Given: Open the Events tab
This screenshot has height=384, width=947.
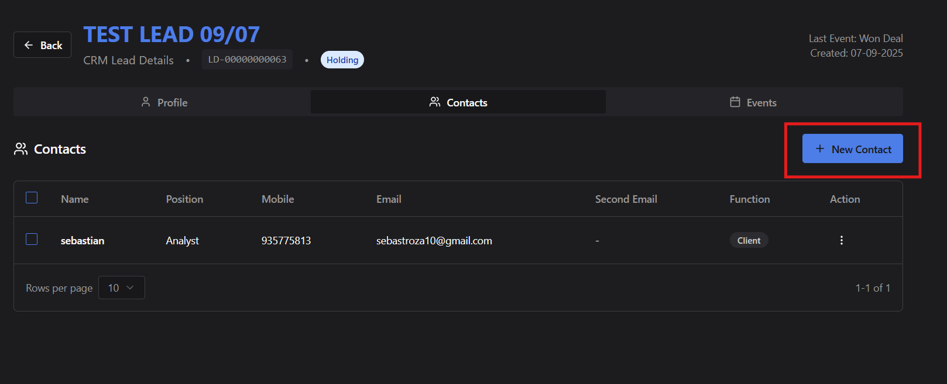Looking at the screenshot, I should click(x=754, y=102).
